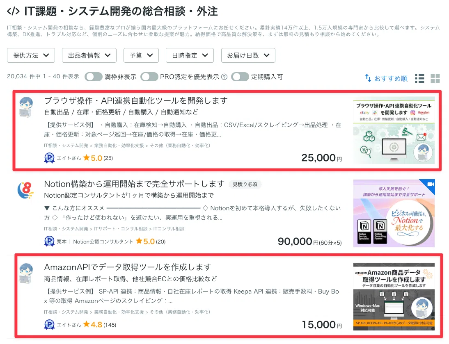Click seller name エイトさん with 5.0 rating
Viewport: 449px width, 344px height.
click(x=69, y=158)
